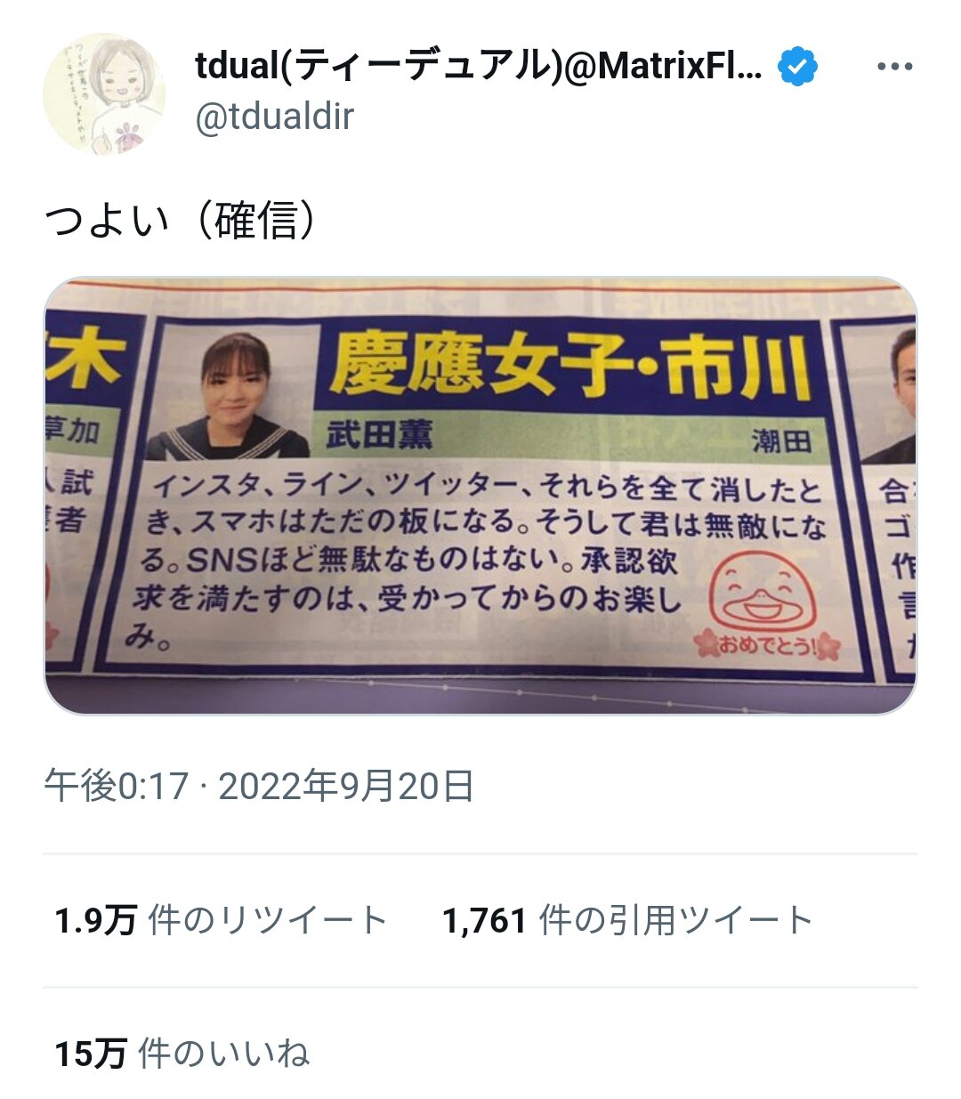Click the 午後0:17 tweet time

[117, 787]
